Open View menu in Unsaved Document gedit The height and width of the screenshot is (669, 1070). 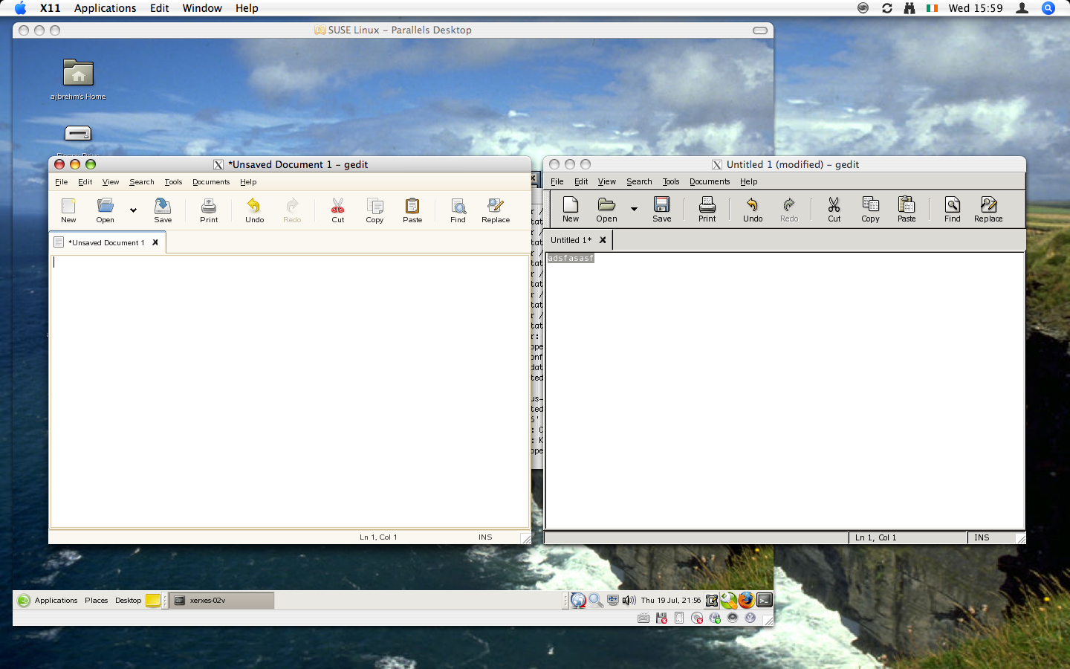pos(111,182)
